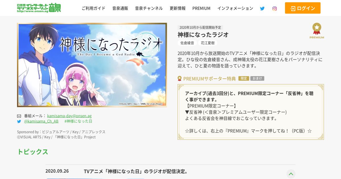Select PREMIUM in the top navigation

pyautogui.click(x=201, y=8)
